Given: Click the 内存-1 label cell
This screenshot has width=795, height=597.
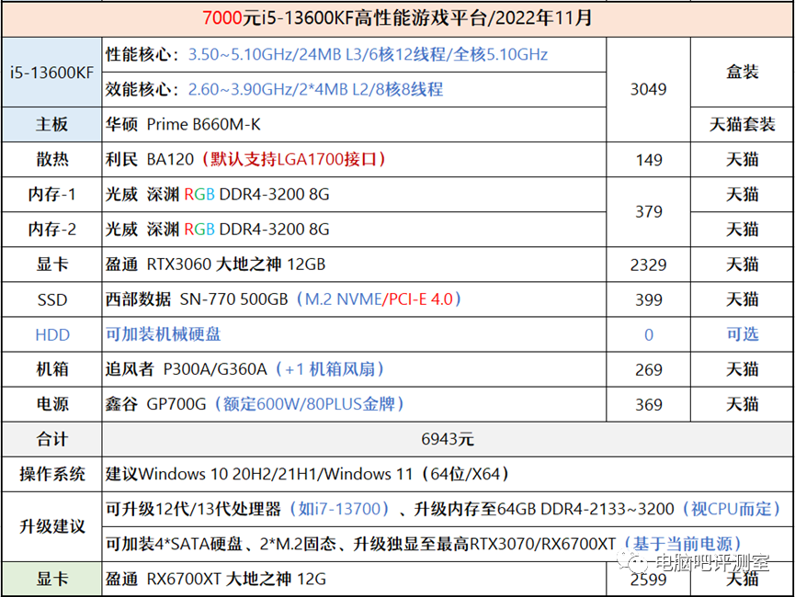Looking at the screenshot, I should point(51,195).
